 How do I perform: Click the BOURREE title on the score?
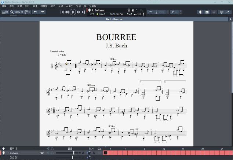point(116,37)
